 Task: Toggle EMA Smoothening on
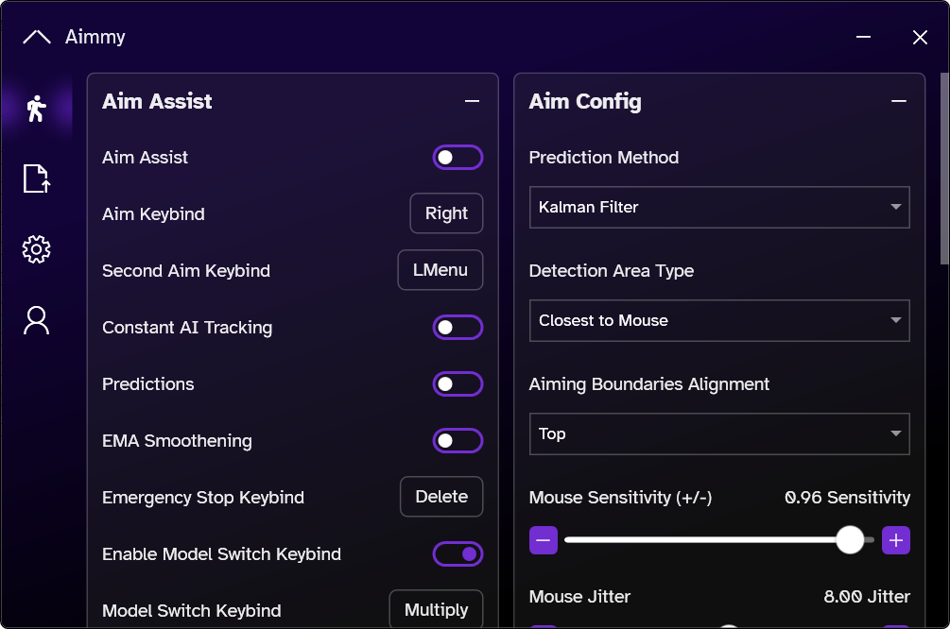[458, 441]
